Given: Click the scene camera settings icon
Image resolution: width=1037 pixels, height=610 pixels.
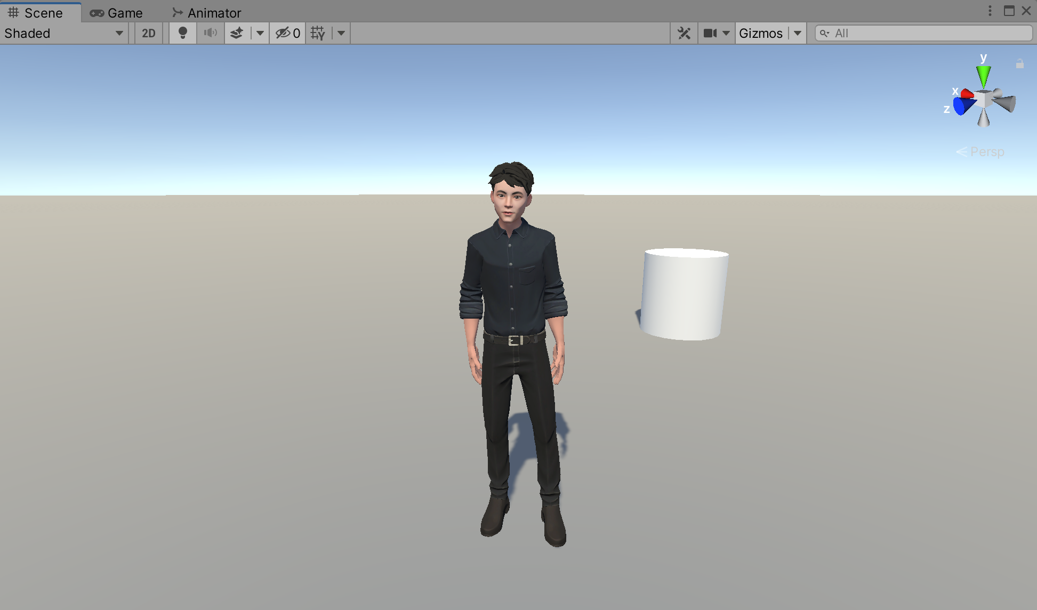Looking at the screenshot, I should (711, 33).
